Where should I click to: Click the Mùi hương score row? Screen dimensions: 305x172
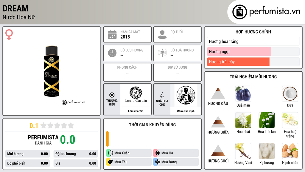coord(27,154)
